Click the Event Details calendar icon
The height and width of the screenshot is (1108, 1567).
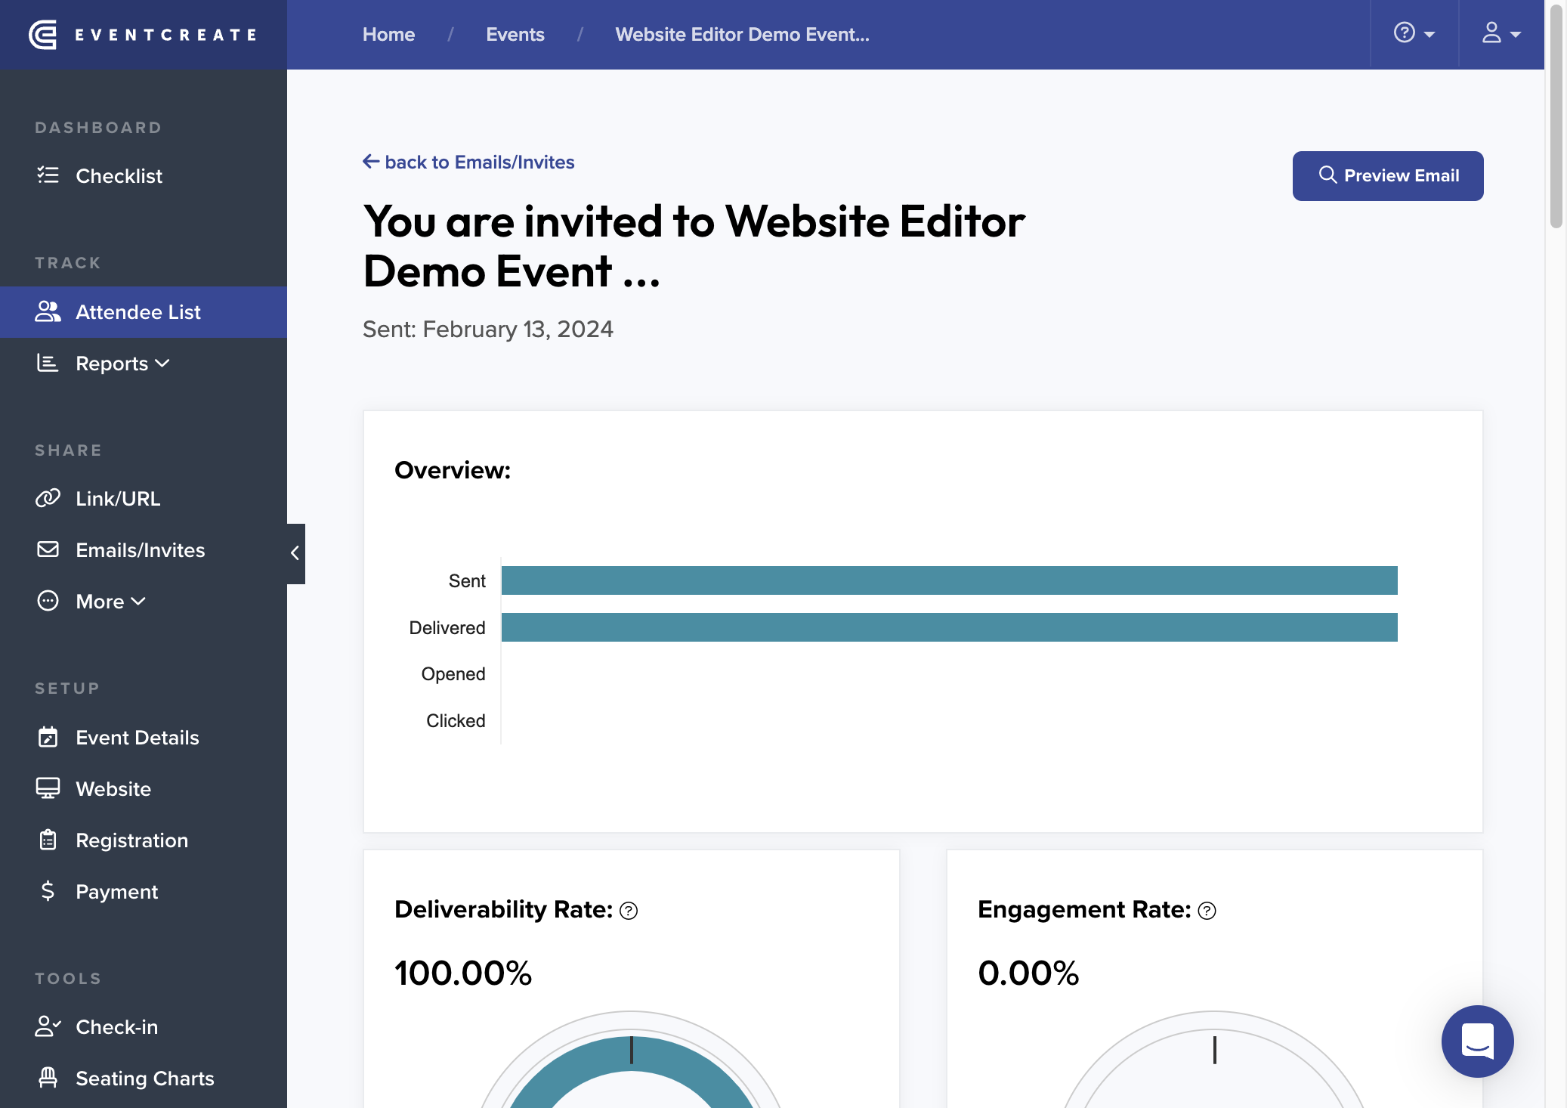[48, 737]
